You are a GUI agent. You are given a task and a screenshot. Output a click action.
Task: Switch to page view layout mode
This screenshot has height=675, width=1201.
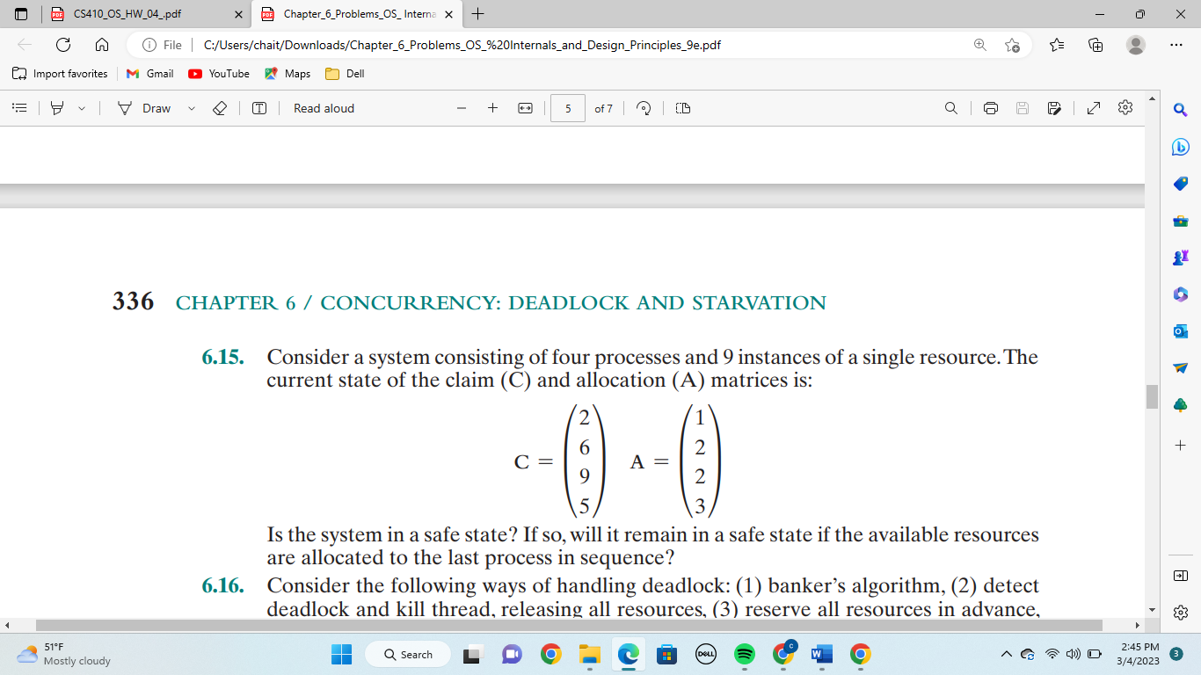(684, 107)
